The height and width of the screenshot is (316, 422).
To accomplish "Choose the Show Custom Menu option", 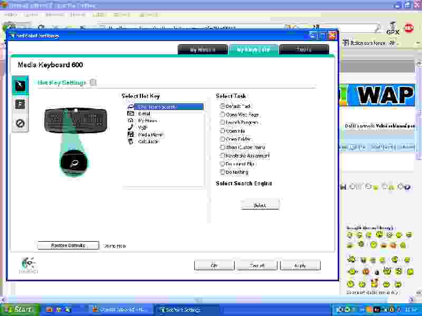I will tap(222, 147).
